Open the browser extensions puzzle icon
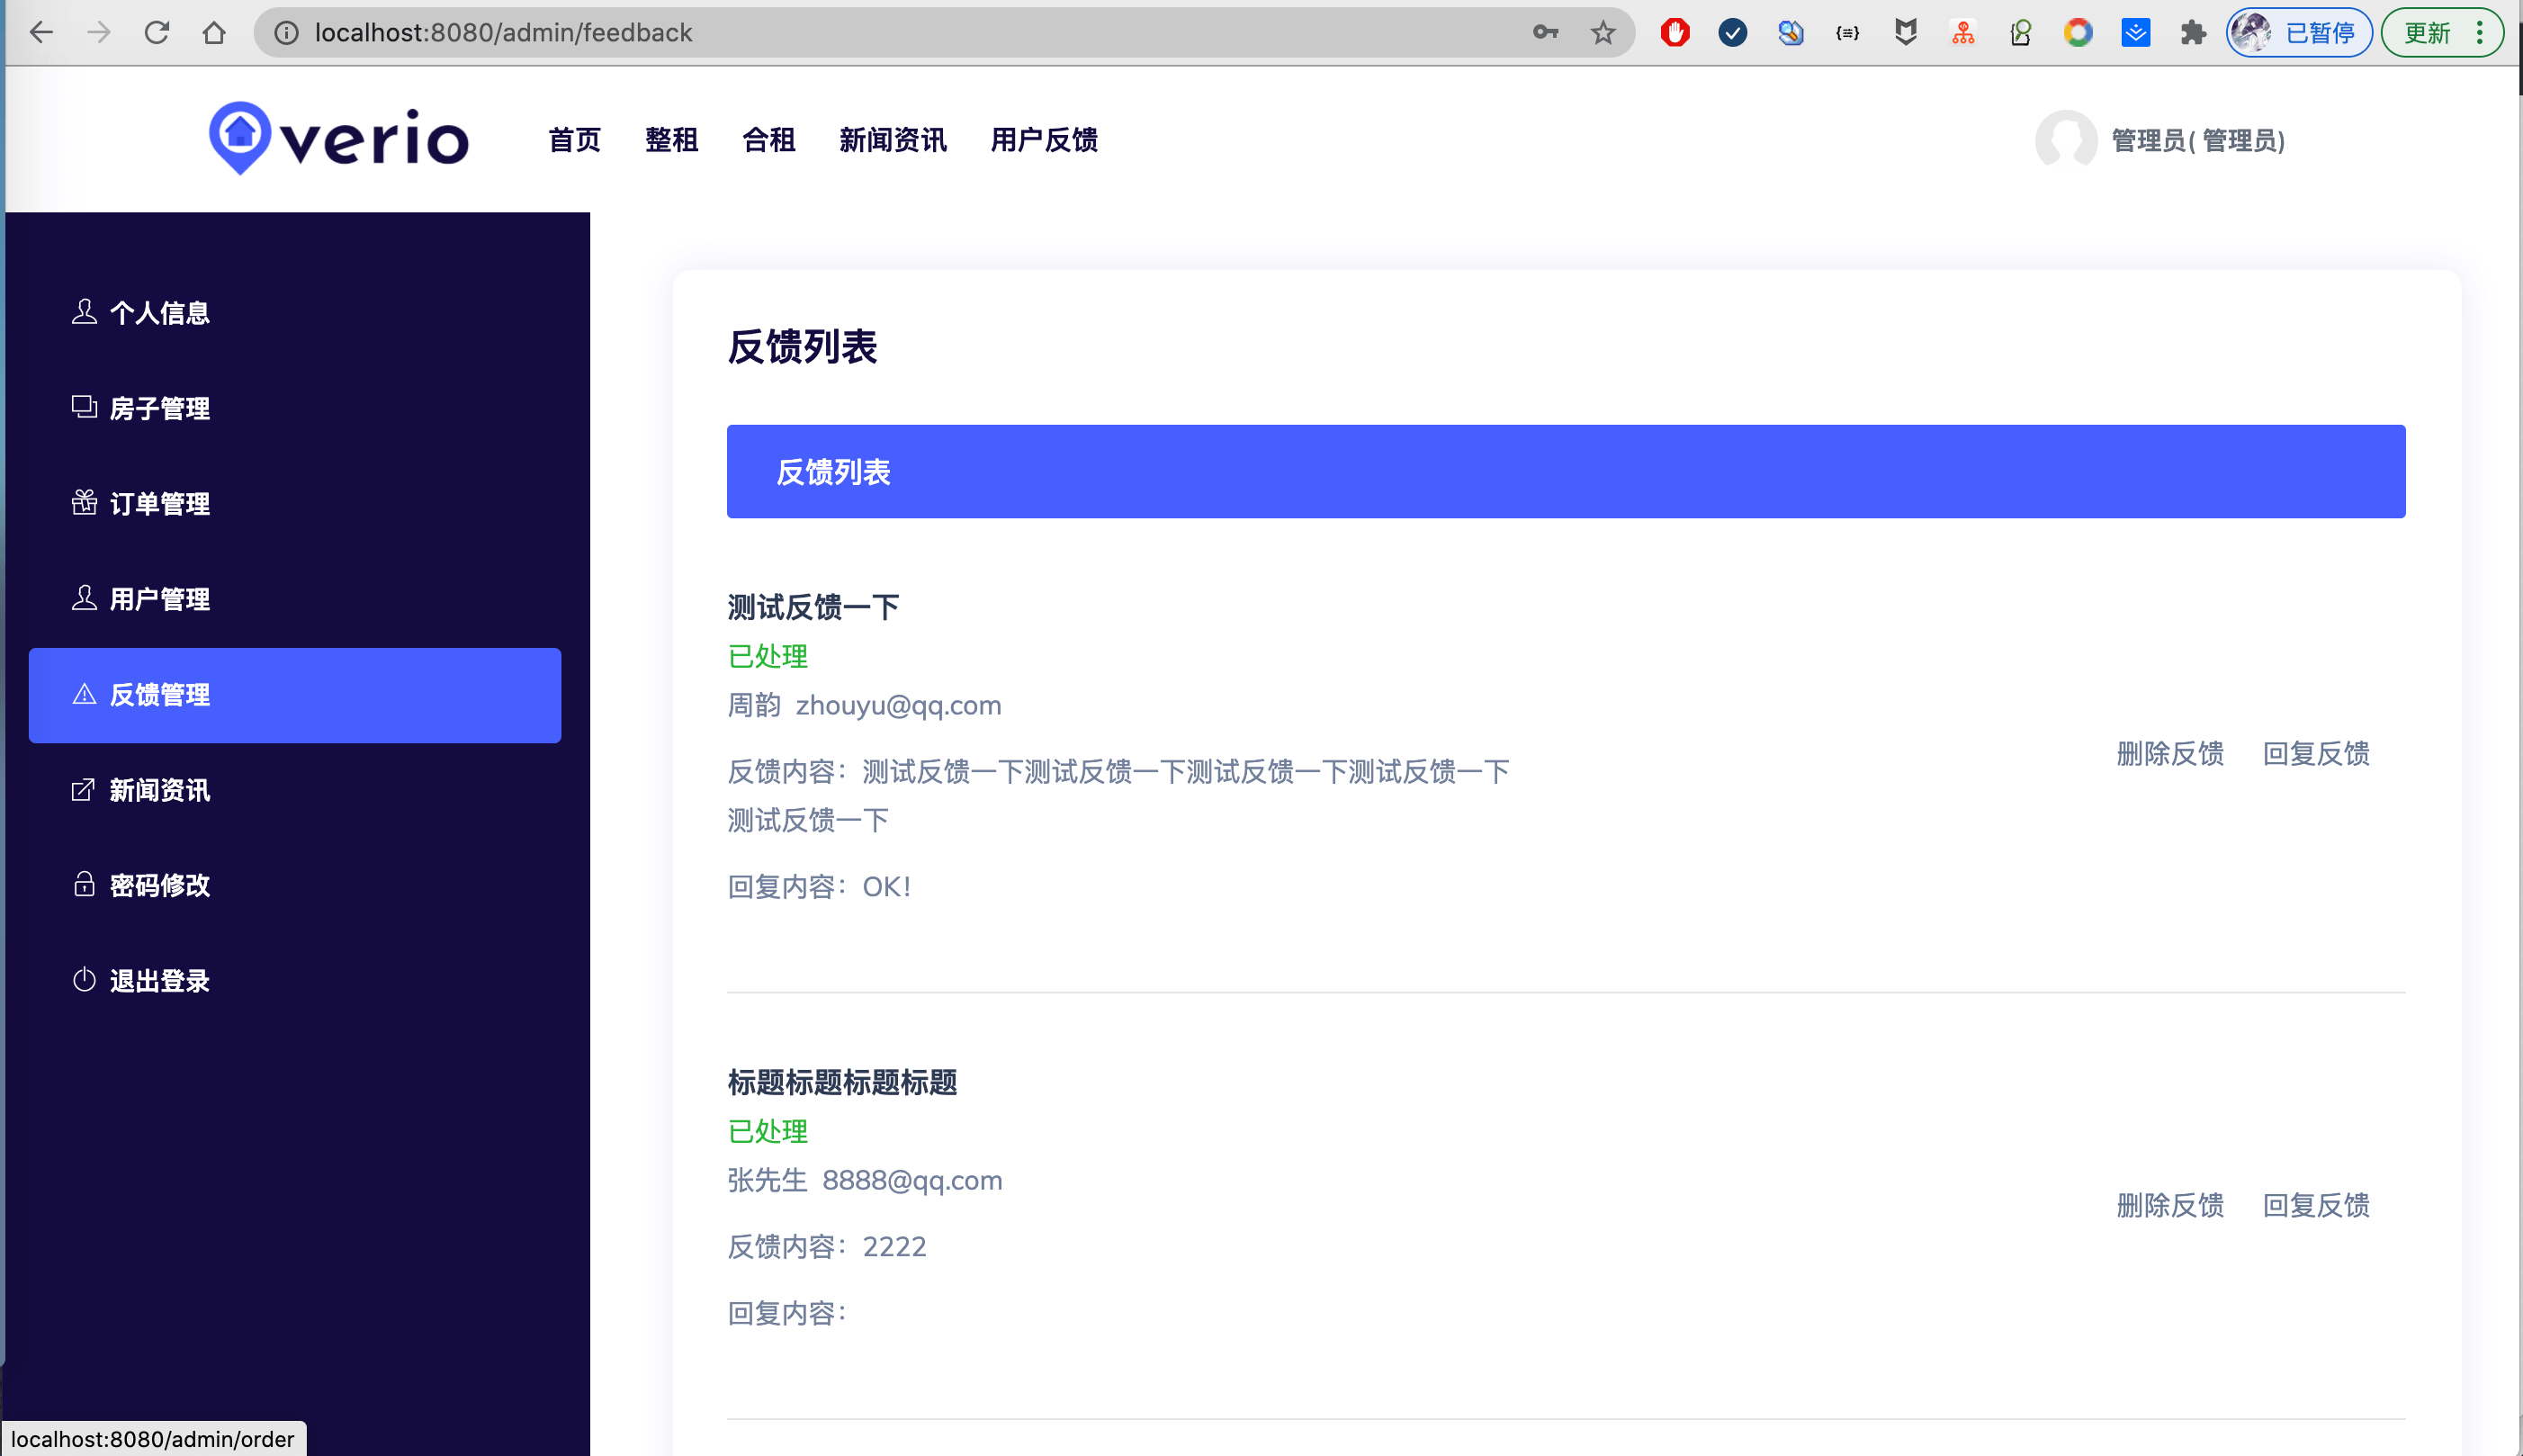 [x=2192, y=33]
